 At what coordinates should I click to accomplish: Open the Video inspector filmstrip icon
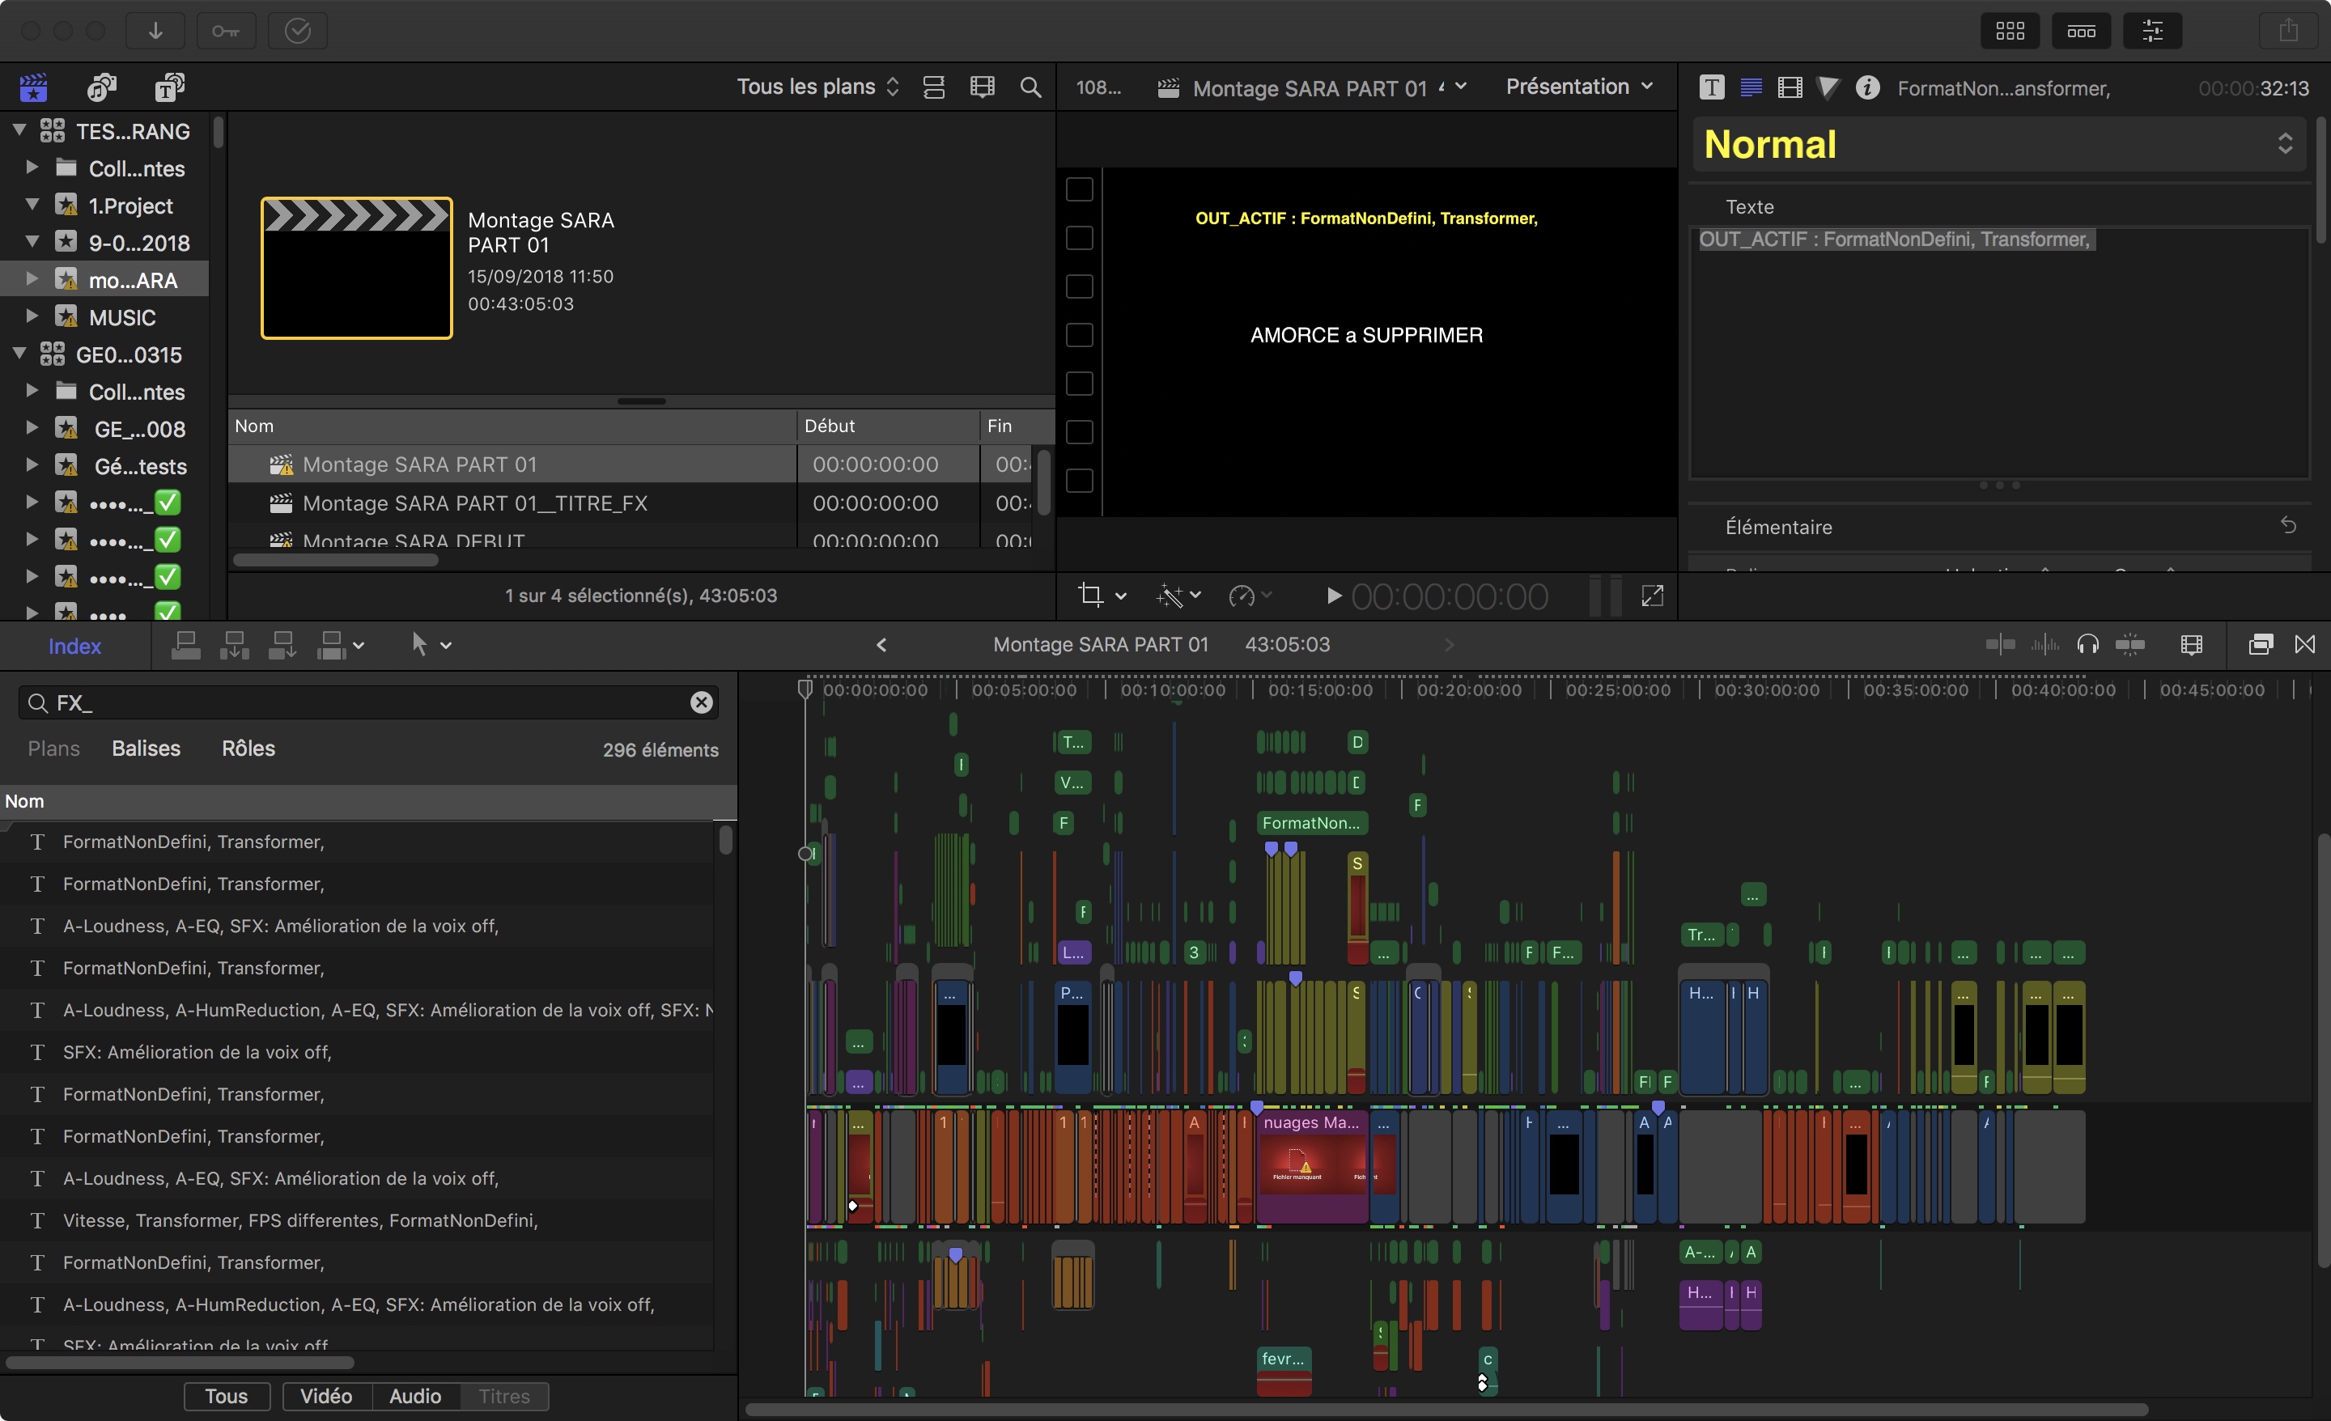(x=1790, y=87)
